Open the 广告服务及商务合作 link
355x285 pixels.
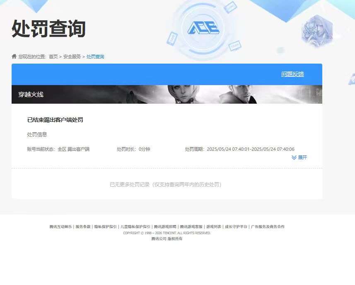268,226
